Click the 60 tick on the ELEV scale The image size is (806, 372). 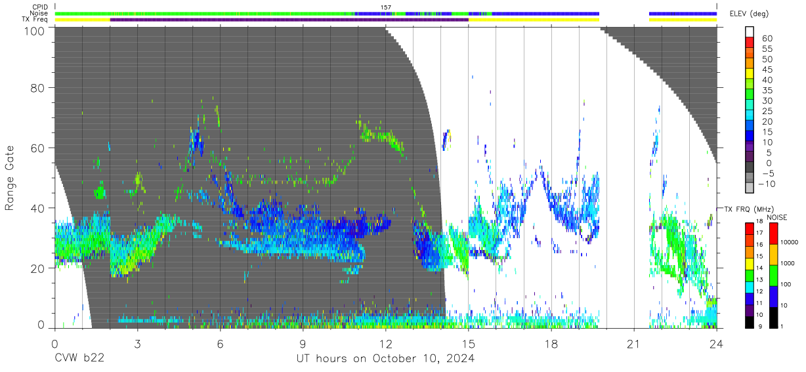click(x=767, y=38)
